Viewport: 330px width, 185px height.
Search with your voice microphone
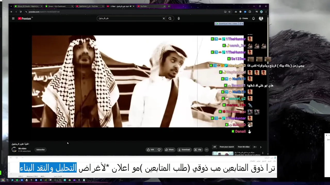pos(179,18)
